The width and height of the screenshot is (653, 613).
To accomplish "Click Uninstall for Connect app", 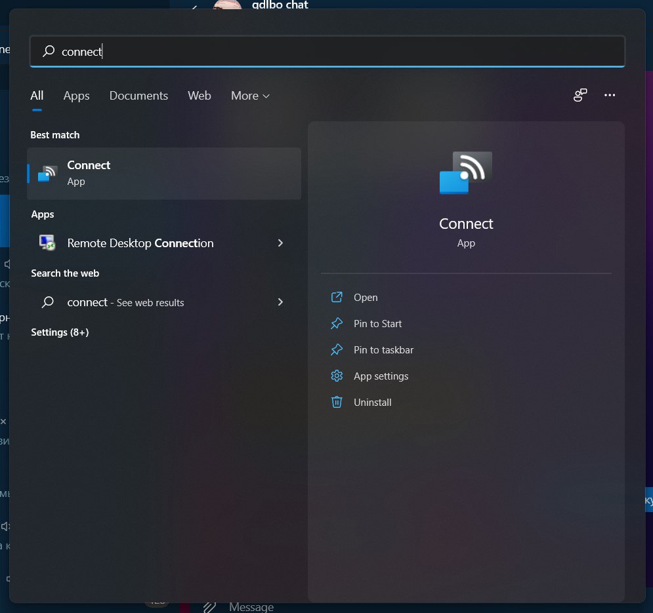I will point(373,403).
